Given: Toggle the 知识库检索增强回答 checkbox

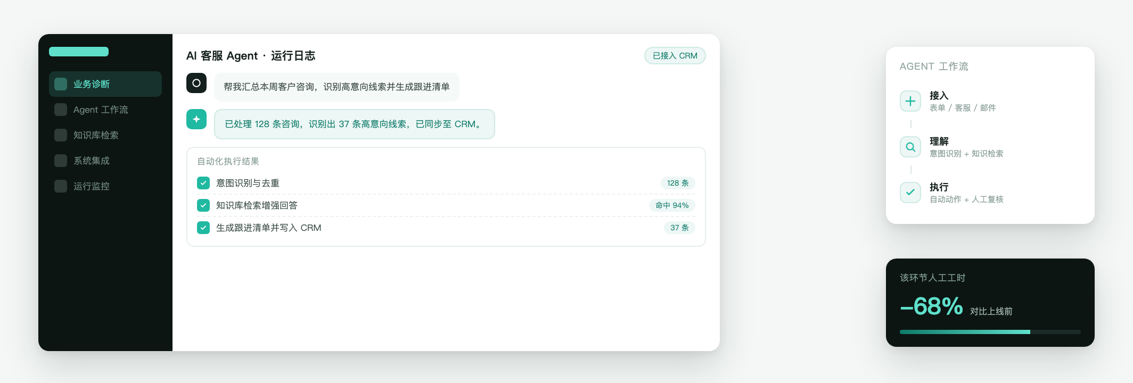Looking at the screenshot, I should coord(203,205).
